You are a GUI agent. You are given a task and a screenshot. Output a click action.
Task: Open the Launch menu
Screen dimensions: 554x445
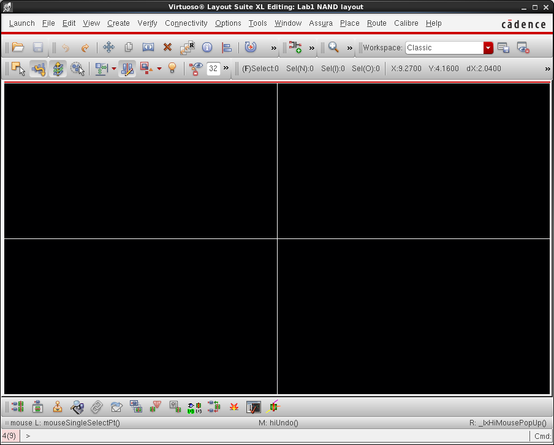[x=22, y=23]
